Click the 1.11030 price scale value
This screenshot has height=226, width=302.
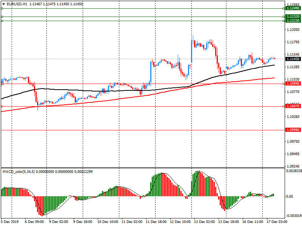coord(293,79)
